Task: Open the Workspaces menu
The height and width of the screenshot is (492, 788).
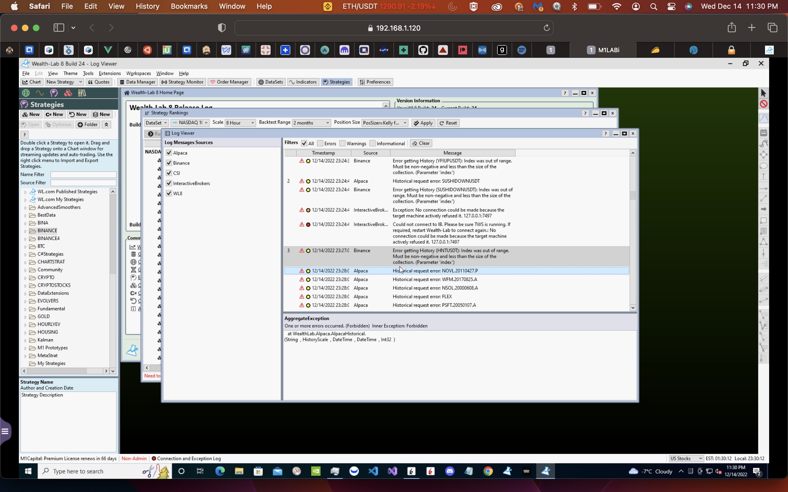Action: (x=138, y=73)
